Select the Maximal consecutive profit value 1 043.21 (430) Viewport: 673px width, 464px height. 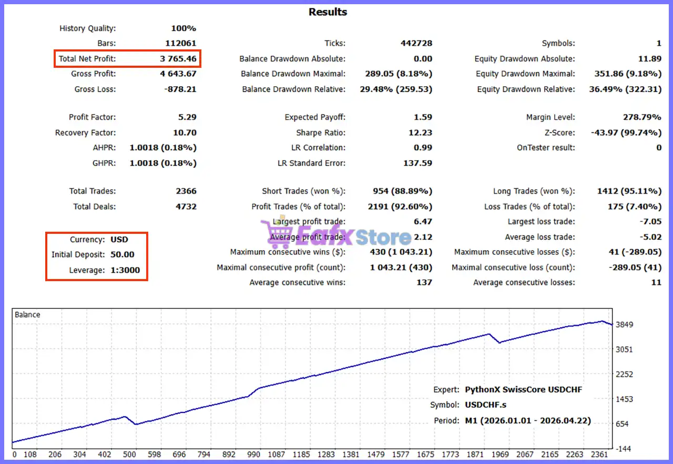point(401,267)
